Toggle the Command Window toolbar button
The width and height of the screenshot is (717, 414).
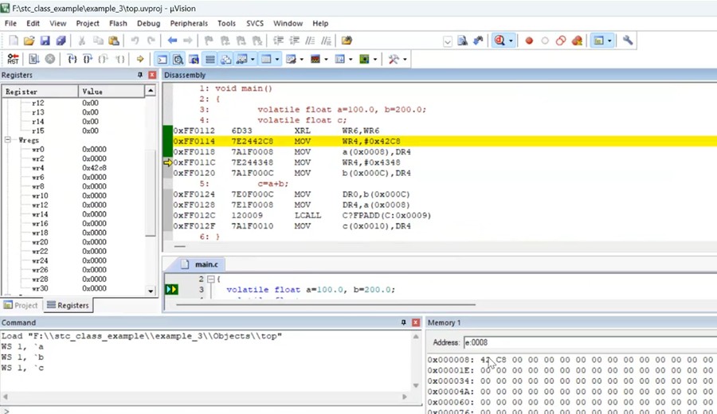coord(162,59)
